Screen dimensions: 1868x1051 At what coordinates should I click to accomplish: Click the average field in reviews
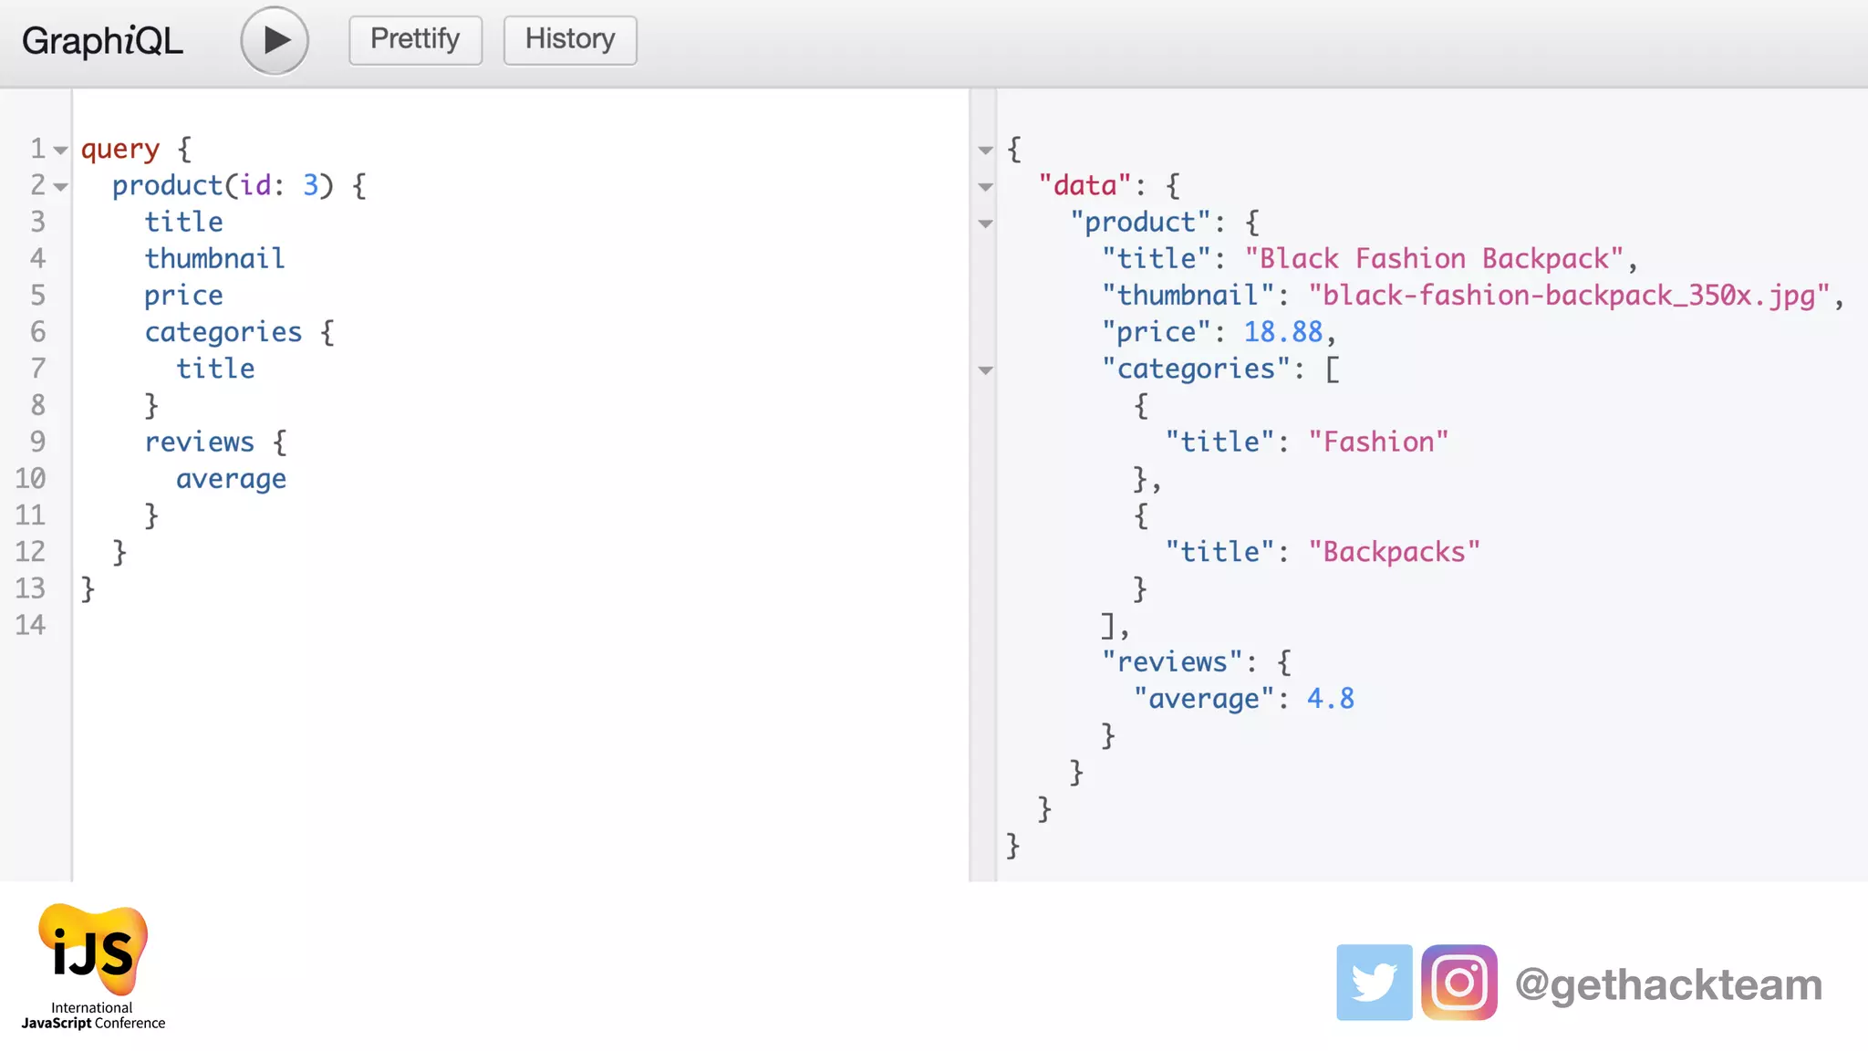pyautogui.click(x=231, y=479)
